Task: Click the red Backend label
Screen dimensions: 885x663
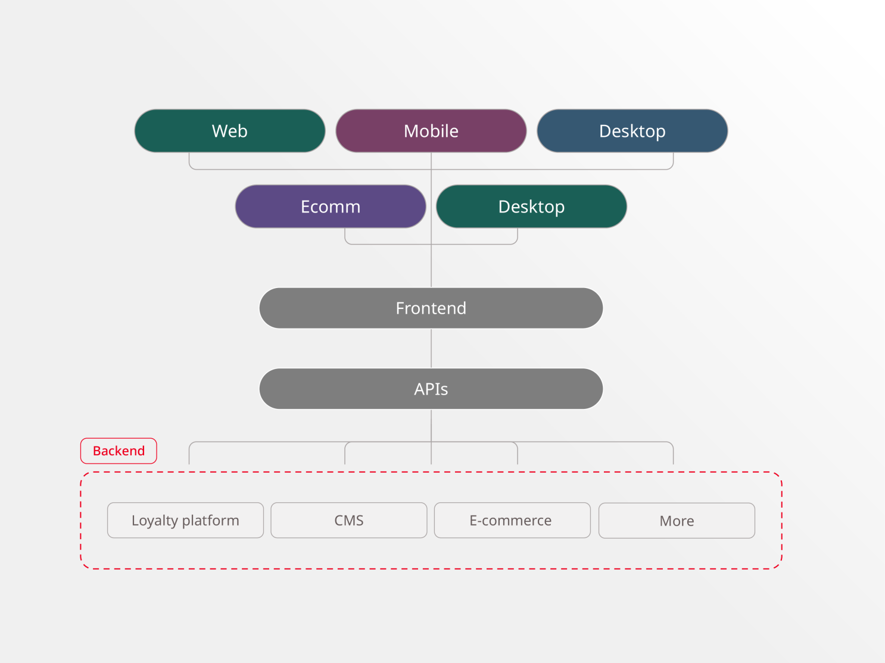Action: (119, 451)
